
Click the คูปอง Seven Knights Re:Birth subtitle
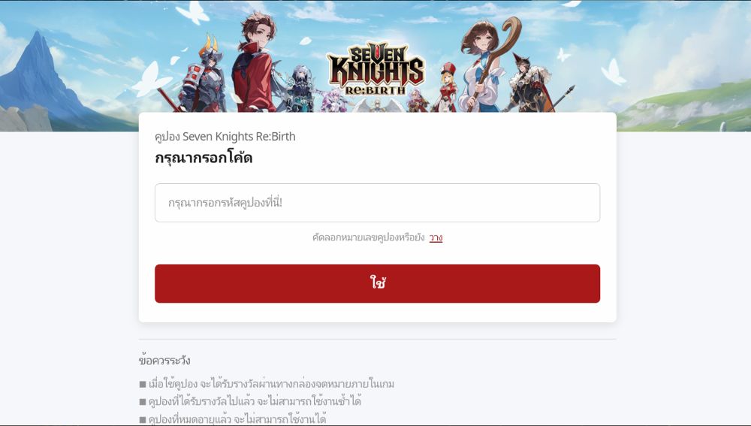click(225, 137)
